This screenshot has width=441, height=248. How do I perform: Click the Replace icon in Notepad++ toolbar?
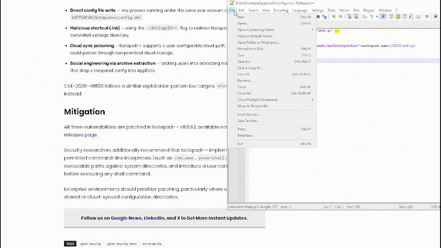(x=325, y=17)
